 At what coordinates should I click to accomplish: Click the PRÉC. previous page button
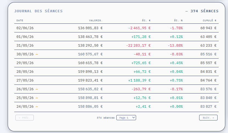tap(25, 118)
